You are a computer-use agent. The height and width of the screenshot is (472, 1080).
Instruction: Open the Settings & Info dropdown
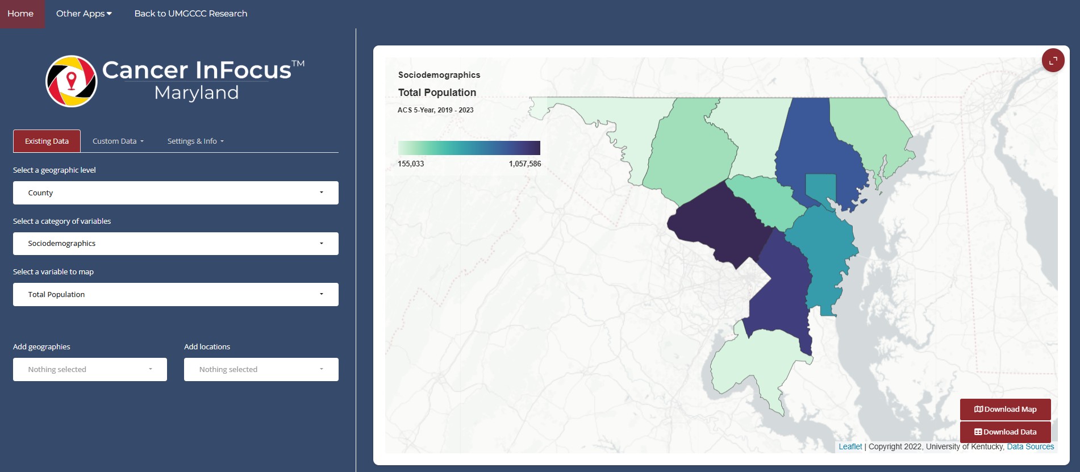195,141
